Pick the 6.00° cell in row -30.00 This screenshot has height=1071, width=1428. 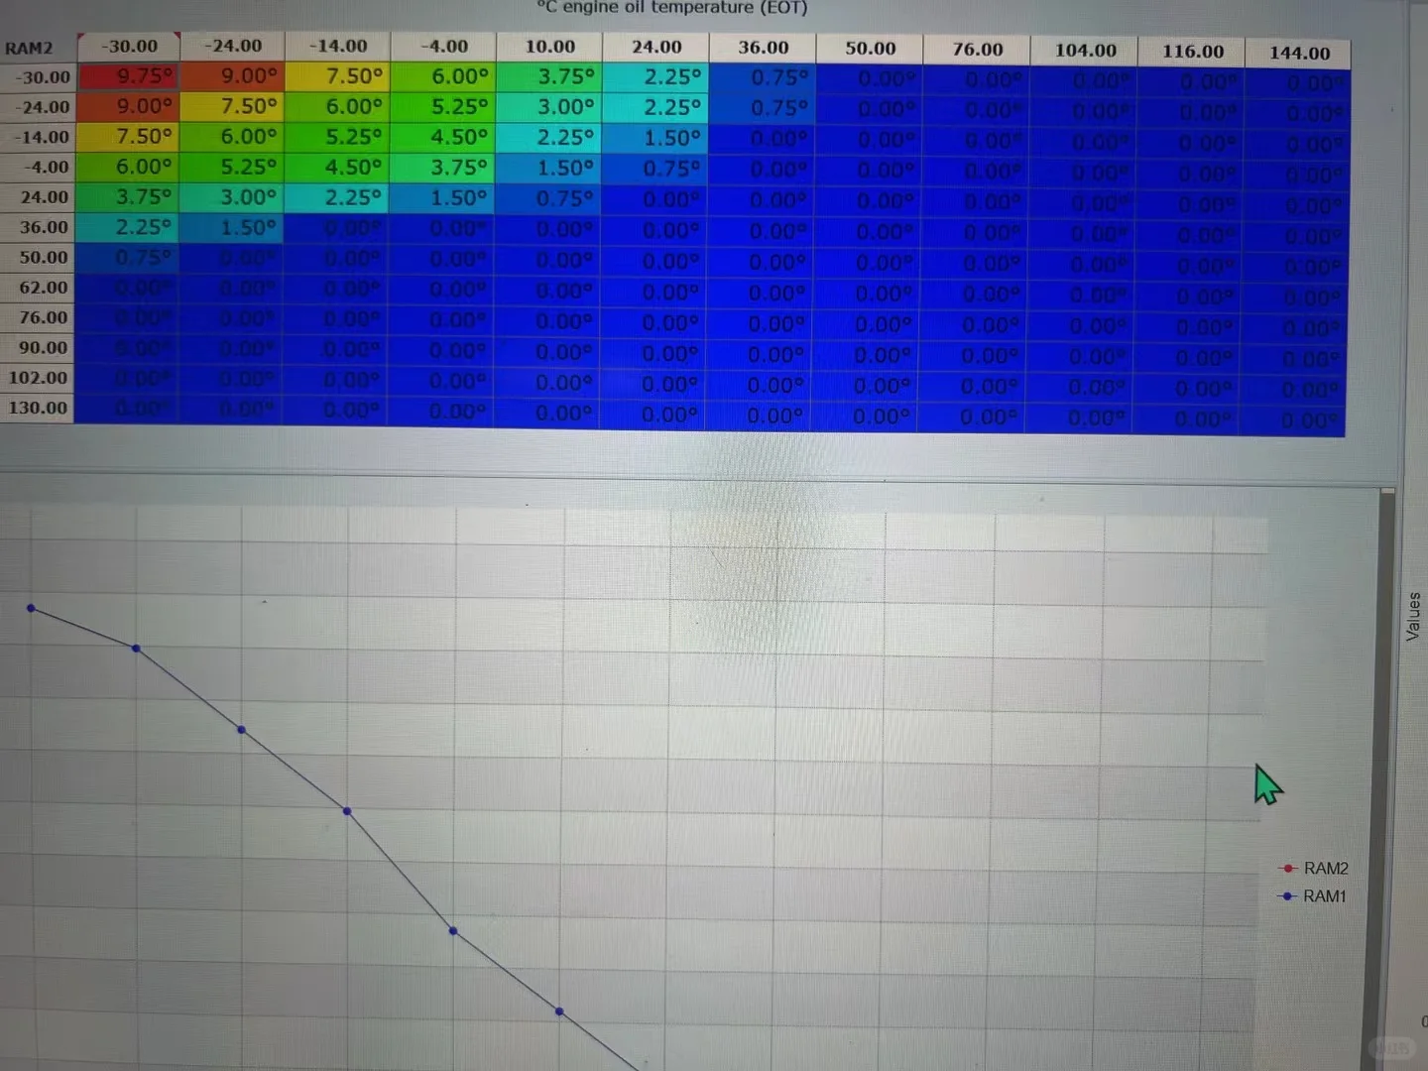[443, 76]
